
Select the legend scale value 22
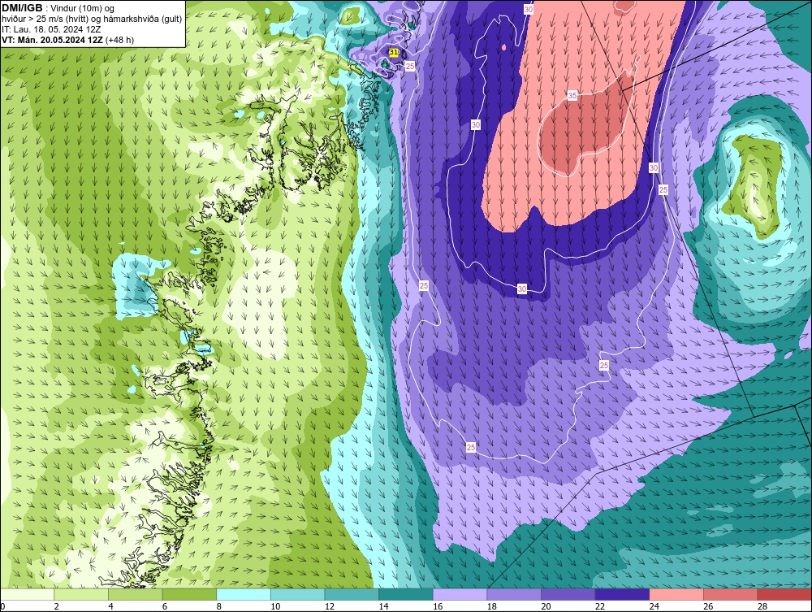pos(600,606)
